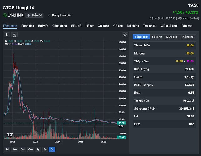Click the L14:HNX ticker symbol

click(x=15, y=15)
